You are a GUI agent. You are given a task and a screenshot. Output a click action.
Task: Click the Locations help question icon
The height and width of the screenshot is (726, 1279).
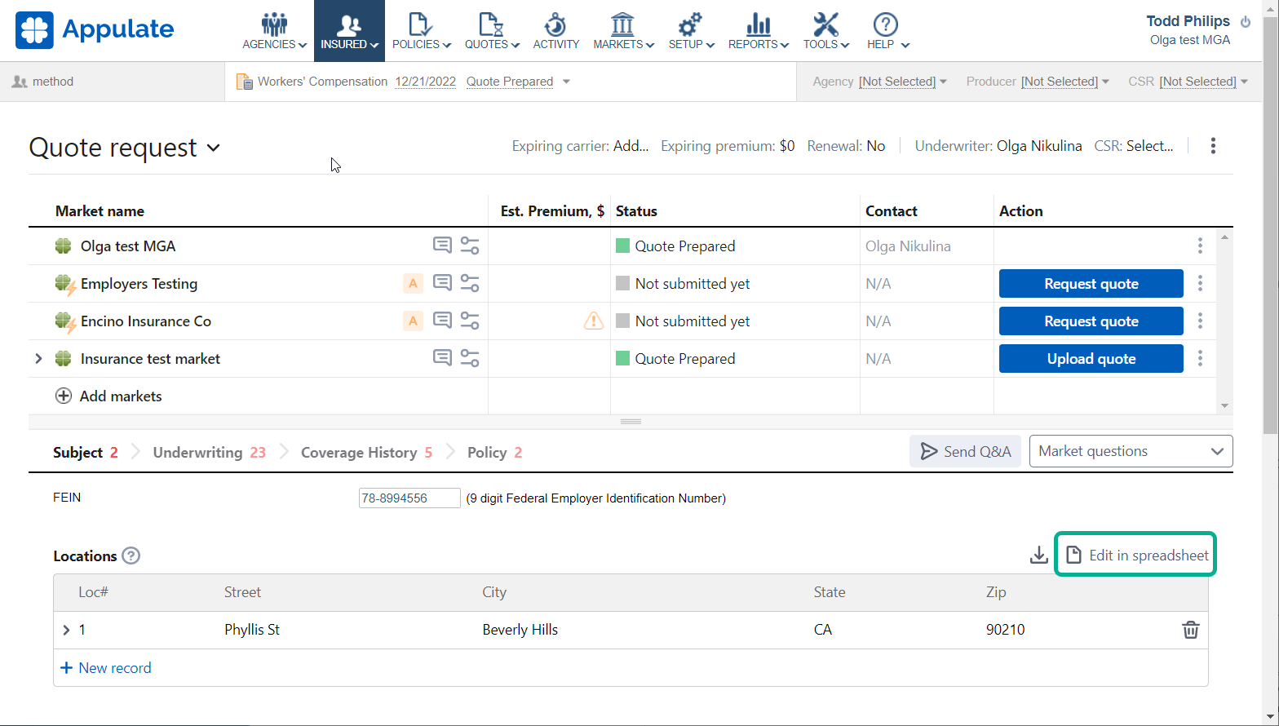[131, 556]
